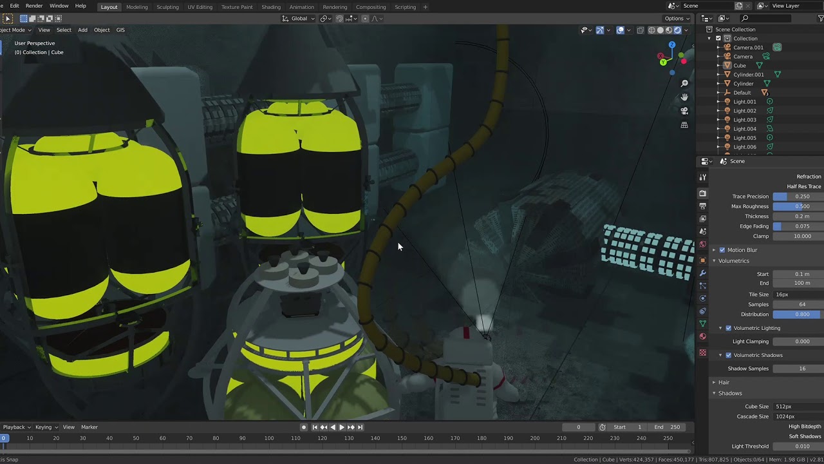Toggle auto keying record button
This screenshot has height=464, width=824.
tap(304, 427)
